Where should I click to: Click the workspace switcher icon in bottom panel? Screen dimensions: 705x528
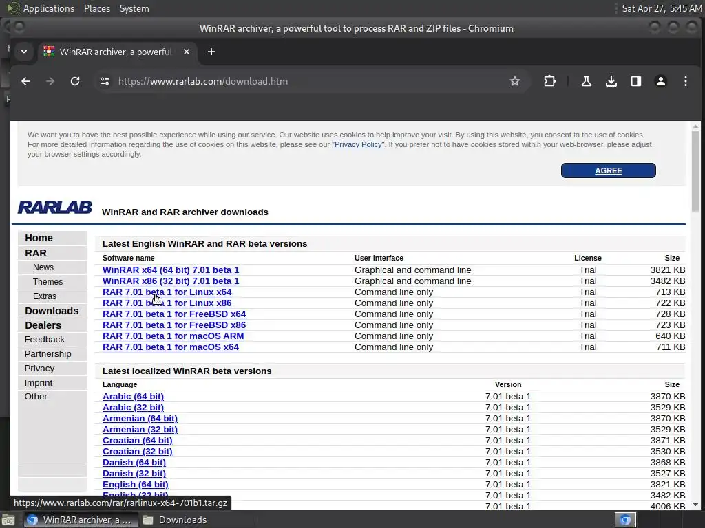[x=625, y=520]
